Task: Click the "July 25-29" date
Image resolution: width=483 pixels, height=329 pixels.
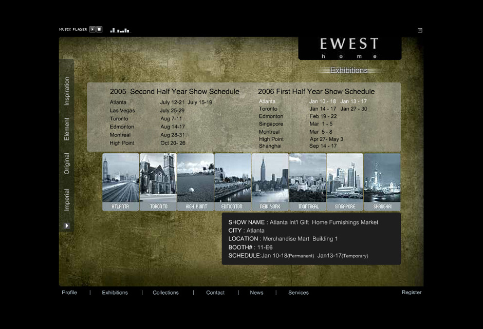Action: (172, 110)
